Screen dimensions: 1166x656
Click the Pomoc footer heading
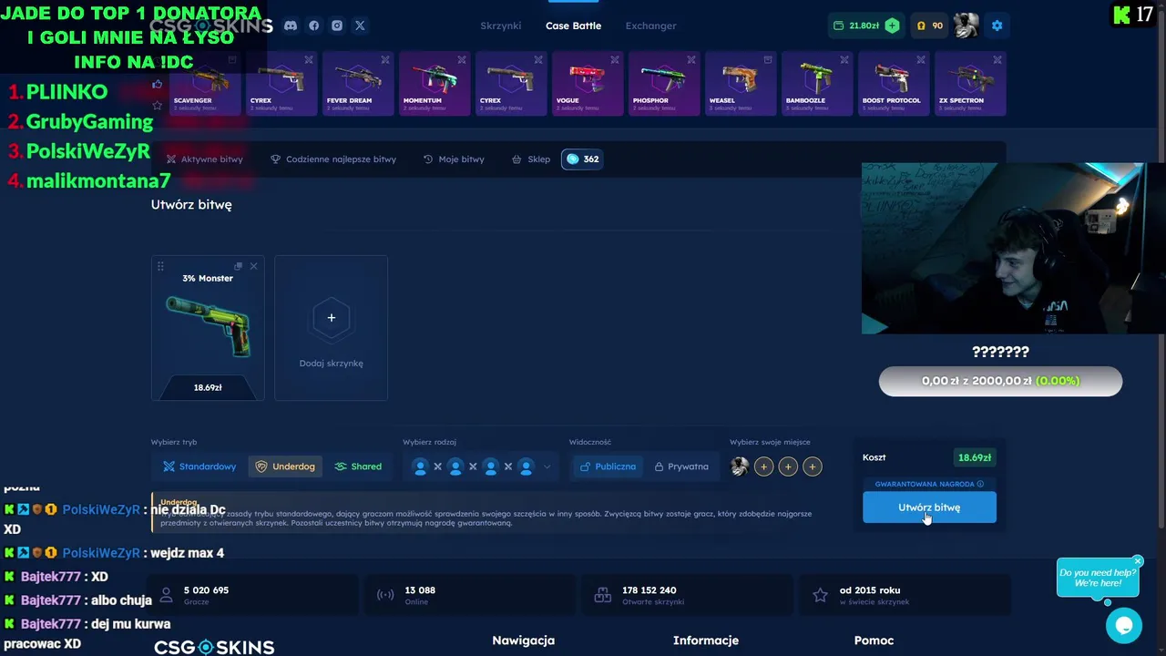click(x=874, y=641)
